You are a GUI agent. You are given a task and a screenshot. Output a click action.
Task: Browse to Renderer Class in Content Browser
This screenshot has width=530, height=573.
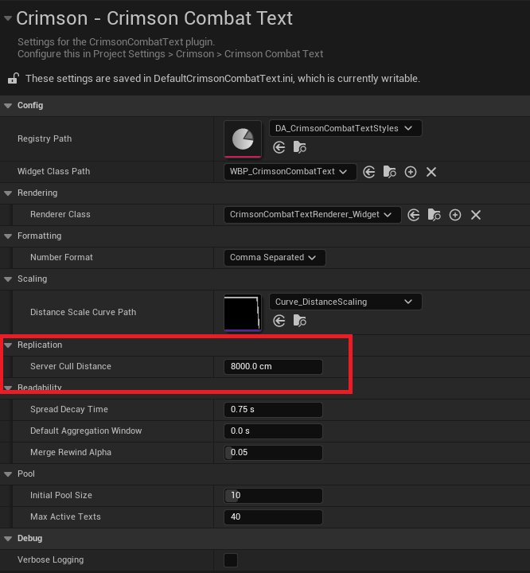click(x=435, y=215)
